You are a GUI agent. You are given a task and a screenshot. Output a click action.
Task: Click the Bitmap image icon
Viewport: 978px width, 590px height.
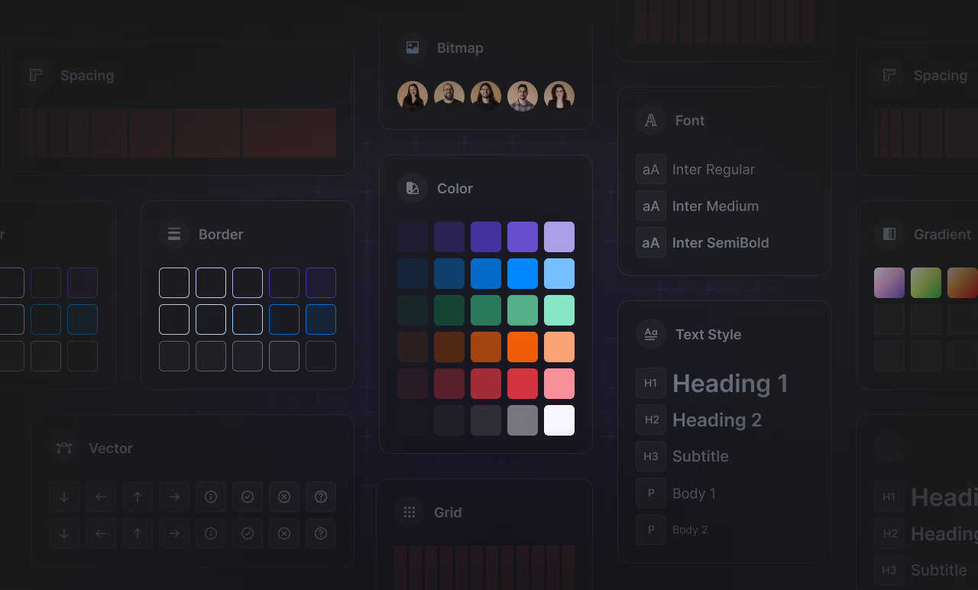coord(413,47)
